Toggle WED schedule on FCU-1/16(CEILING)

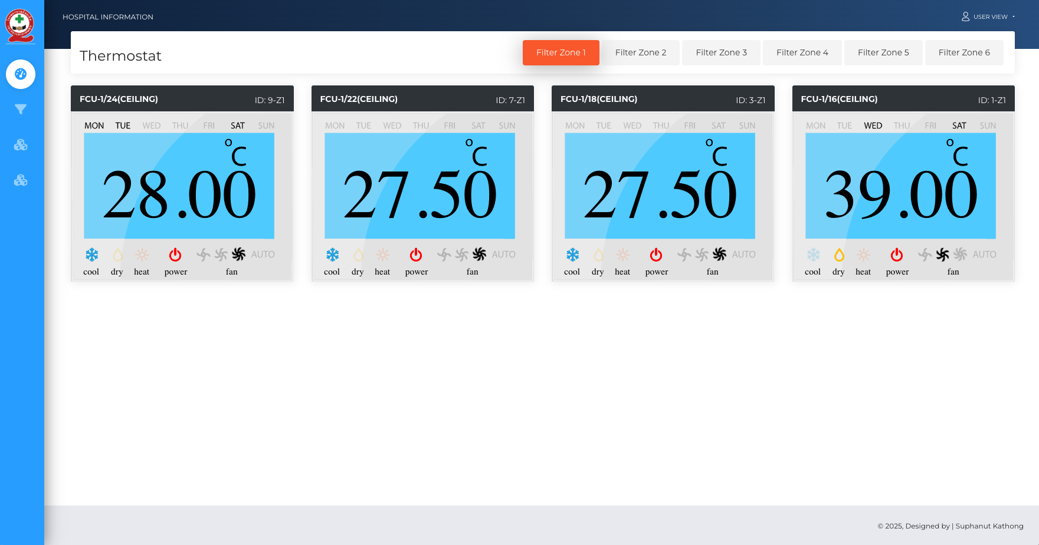[873, 125]
